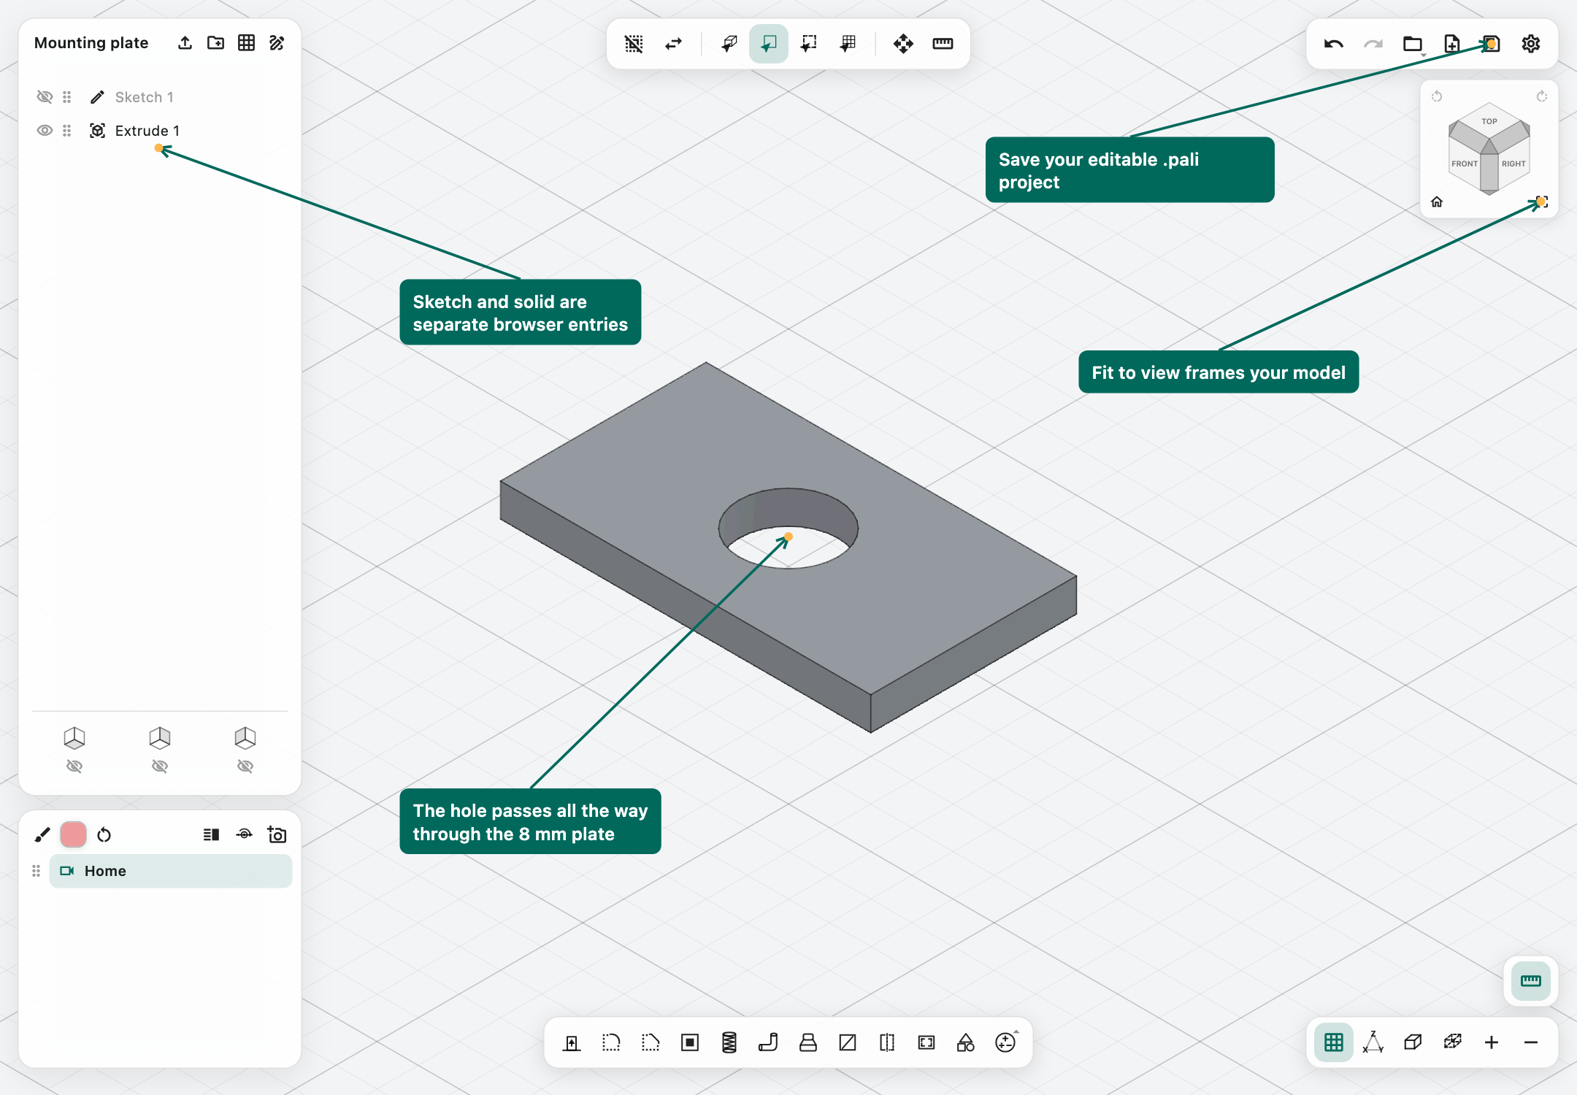Enable dashed-edge selection mode
Screen dimensions: 1577x1095
[x=808, y=44]
